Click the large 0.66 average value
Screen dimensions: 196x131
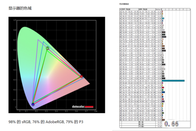click(x=171, y=124)
